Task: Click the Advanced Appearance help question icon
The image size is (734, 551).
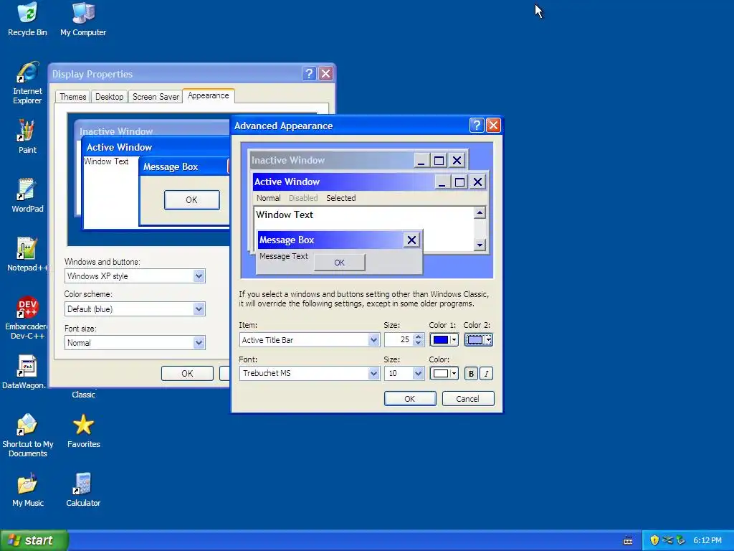Action: pyautogui.click(x=477, y=125)
